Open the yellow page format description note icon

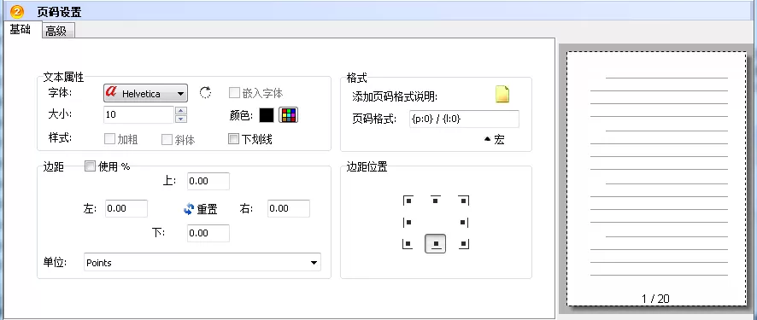pos(502,94)
